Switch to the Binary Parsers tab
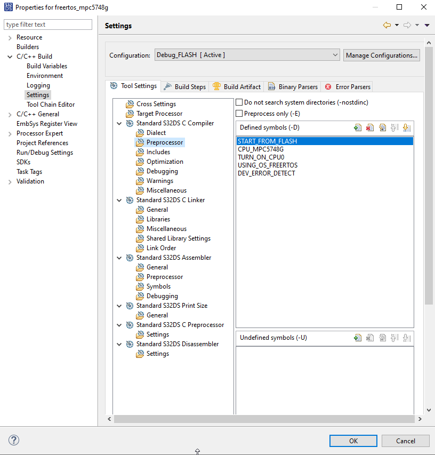This screenshot has height=455, width=435. [293, 87]
